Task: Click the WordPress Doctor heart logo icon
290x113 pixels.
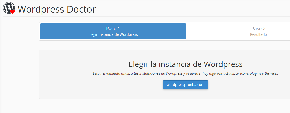Action: click(9, 8)
